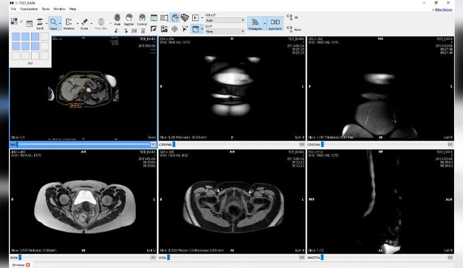The width and height of the screenshot is (463, 268).
Task: Expand the Zoom tool dropdown arrow
Action: 60,24
